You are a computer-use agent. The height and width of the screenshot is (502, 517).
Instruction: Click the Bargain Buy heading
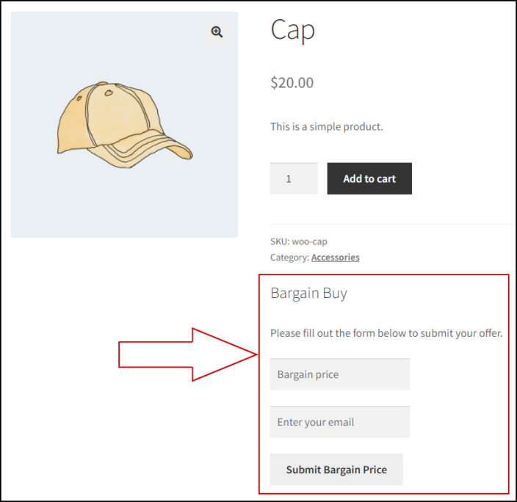point(308,294)
